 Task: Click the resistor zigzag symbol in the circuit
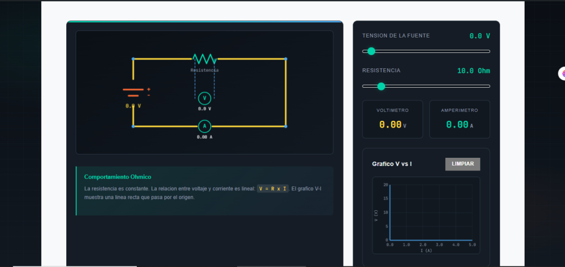tap(204, 58)
